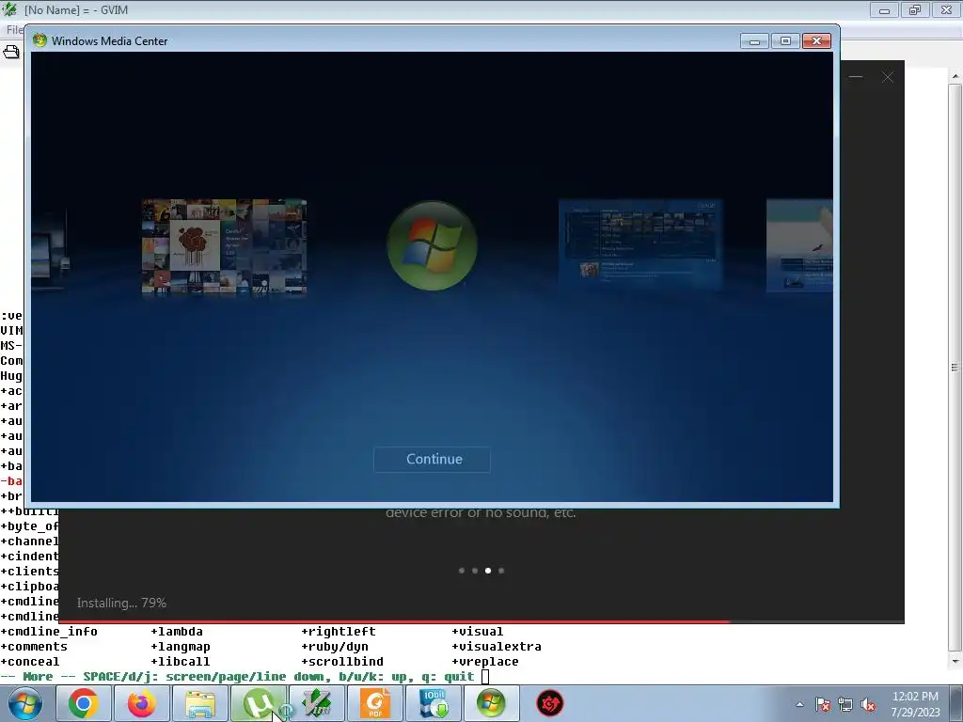Click the +rightleft text in GVIM

[339, 631]
